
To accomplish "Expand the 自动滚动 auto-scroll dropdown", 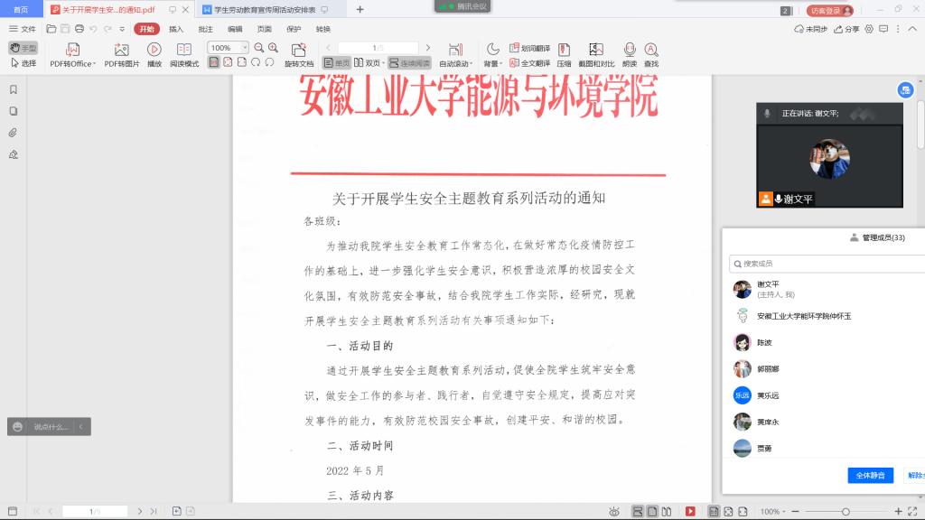I will pos(455,64).
